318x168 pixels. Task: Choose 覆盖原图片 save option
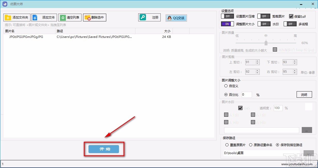[x=227, y=145]
